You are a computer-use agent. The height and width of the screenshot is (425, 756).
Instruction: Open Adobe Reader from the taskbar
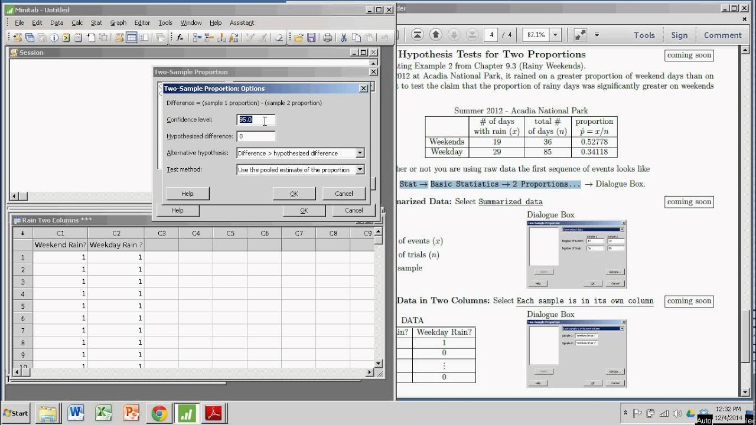213,413
